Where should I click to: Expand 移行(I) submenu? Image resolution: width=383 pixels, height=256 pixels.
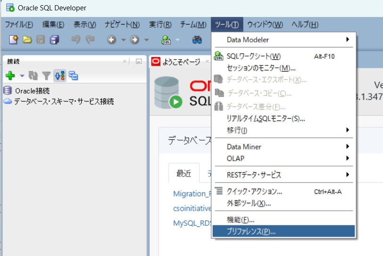(x=283, y=130)
